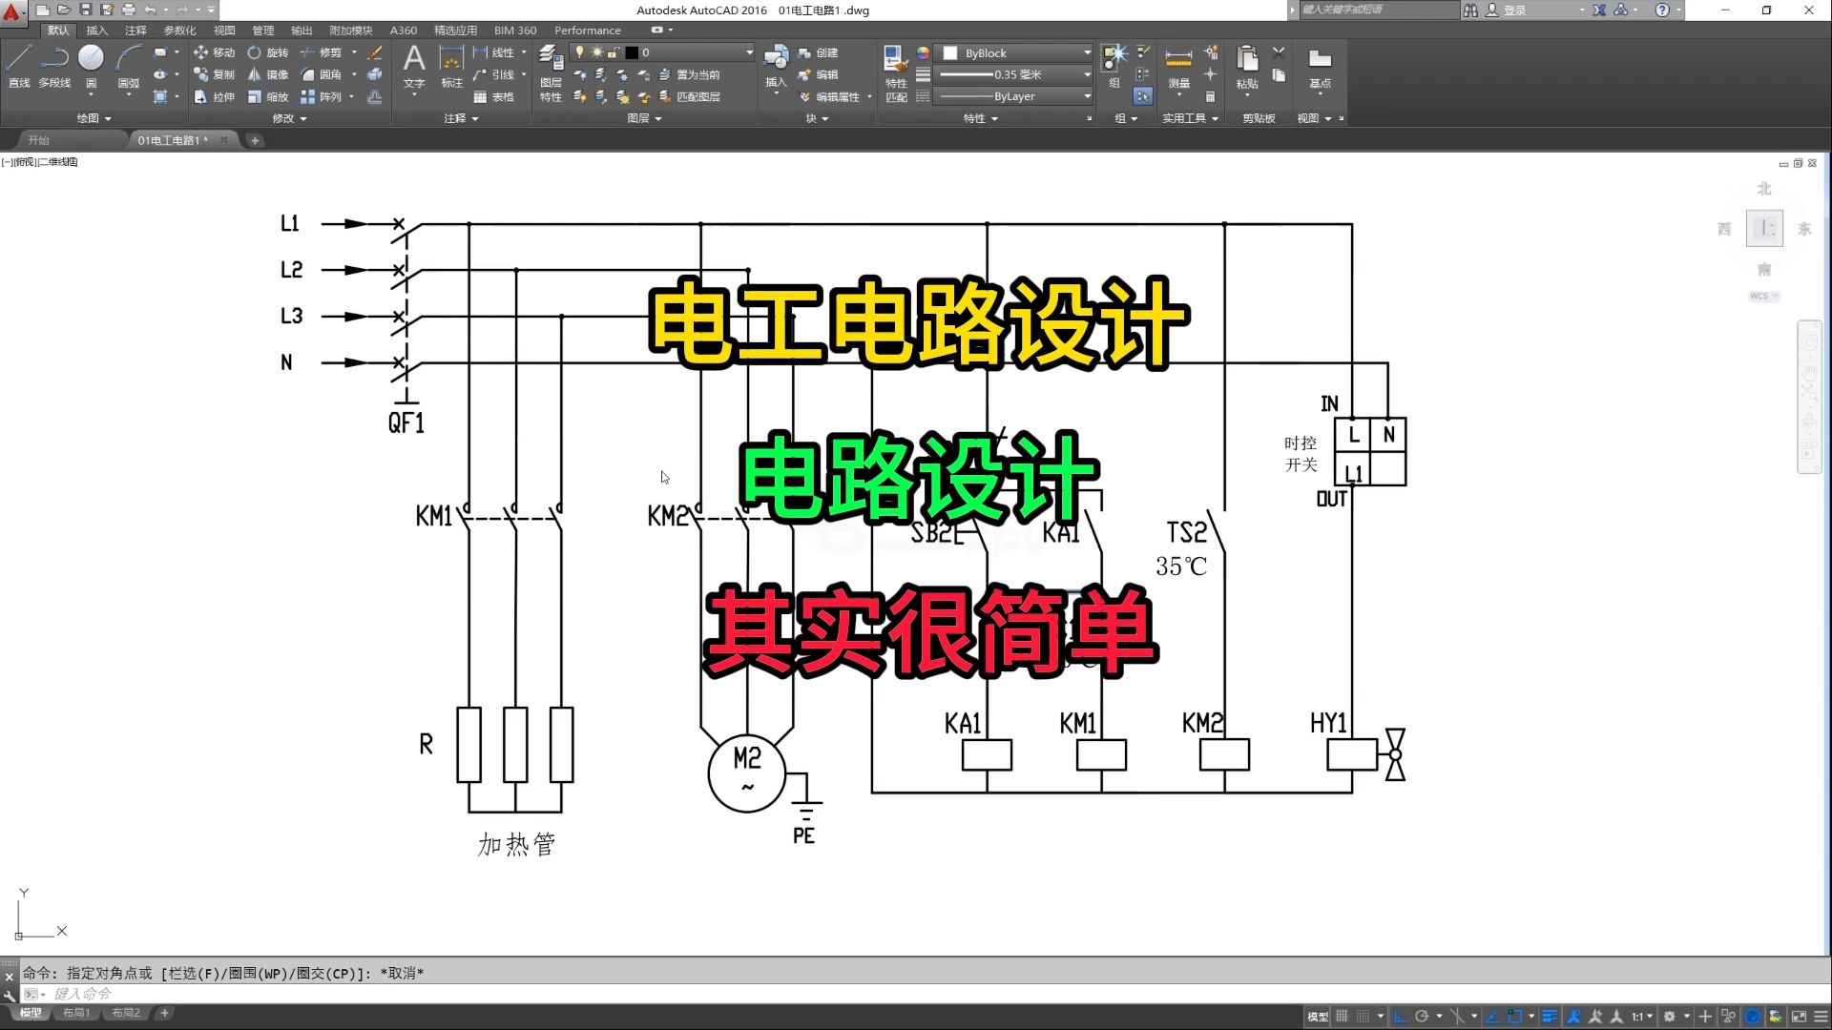
Task: Click the 开始 tab in drawing area
Action: [x=40, y=139]
